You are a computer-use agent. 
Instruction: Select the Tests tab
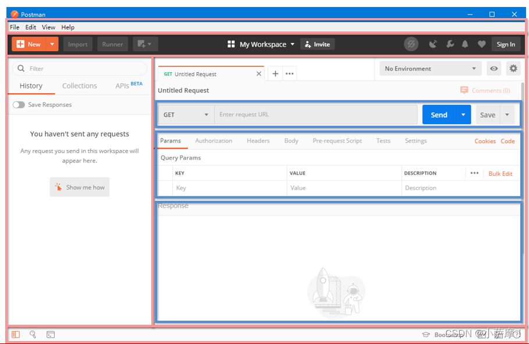click(x=384, y=141)
